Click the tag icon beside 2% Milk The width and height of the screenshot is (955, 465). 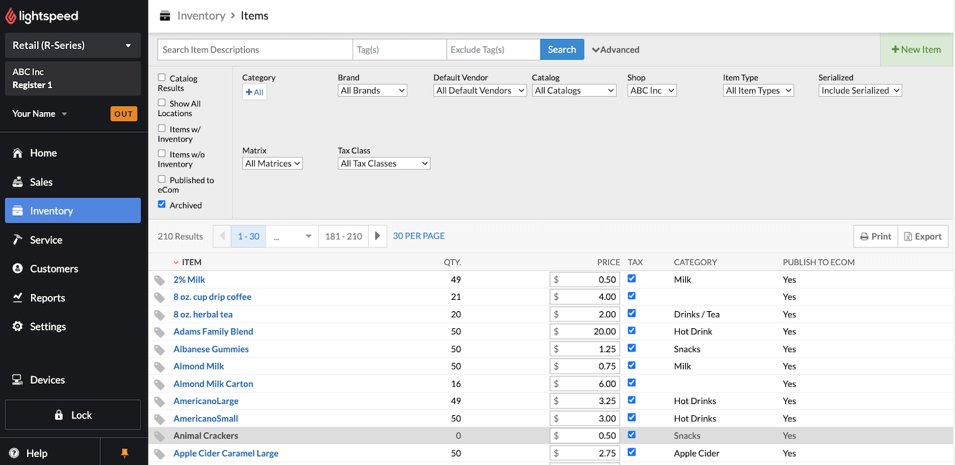pos(159,281)
